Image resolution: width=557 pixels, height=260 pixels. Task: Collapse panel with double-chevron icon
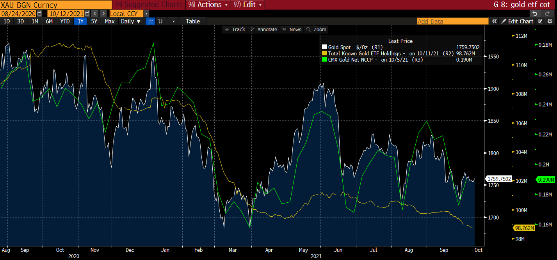click(494, 21)
